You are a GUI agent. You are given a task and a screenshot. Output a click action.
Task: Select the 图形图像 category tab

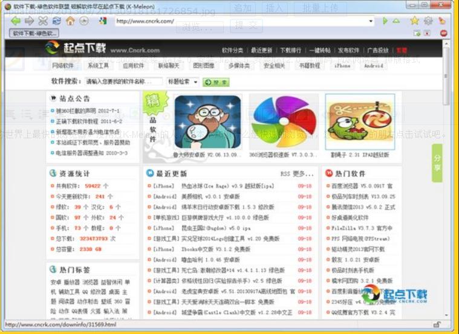point(204,65)
